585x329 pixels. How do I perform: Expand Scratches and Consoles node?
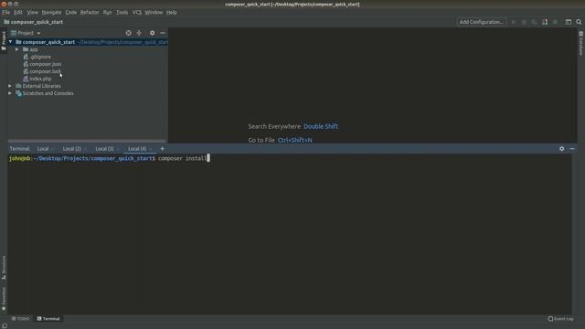(10, 93)
